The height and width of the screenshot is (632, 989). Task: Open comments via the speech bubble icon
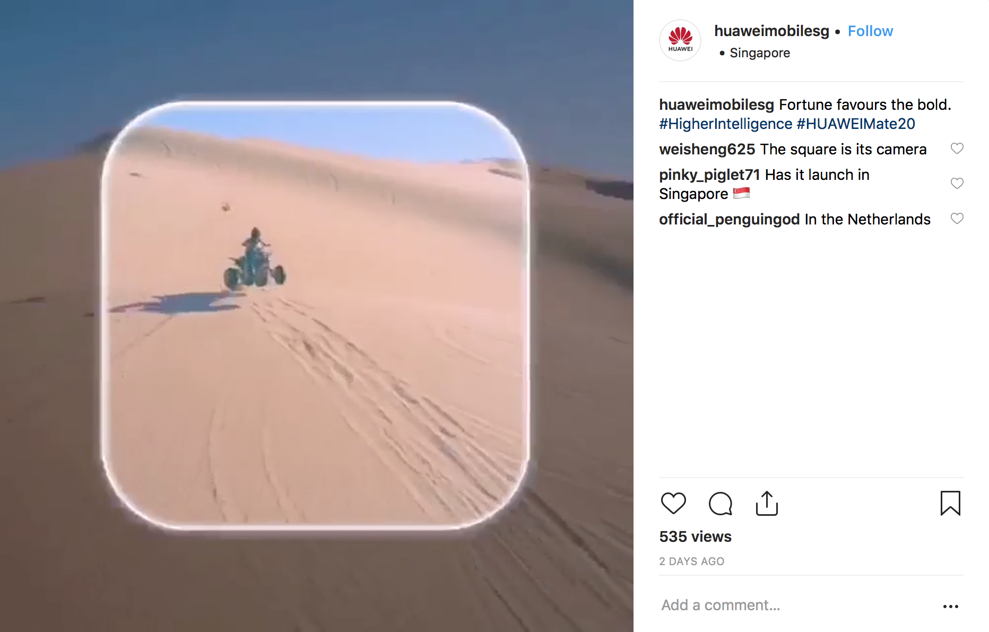coord(720,503)
